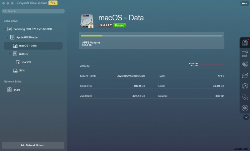This screenshot has width=250, height=151.
Task: Collapse the Samsung SSD 870 EVO tree
Action: [x=4, y=29]
